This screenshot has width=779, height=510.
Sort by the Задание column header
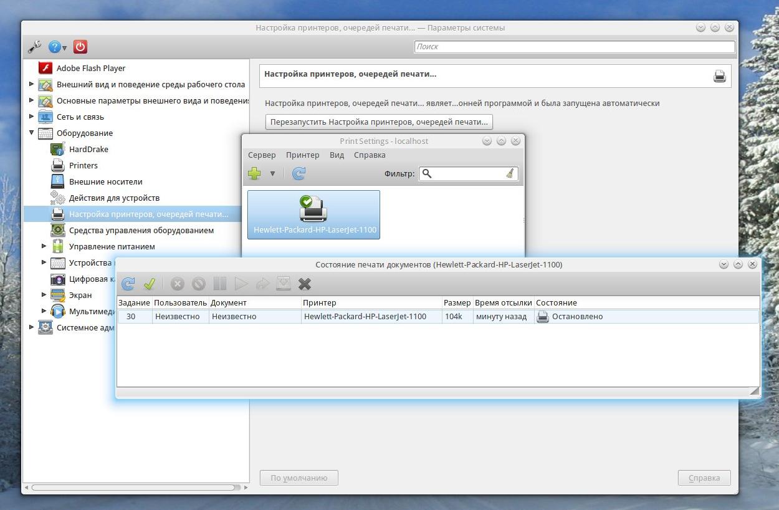pyautogui.click(x=134, y=302)
